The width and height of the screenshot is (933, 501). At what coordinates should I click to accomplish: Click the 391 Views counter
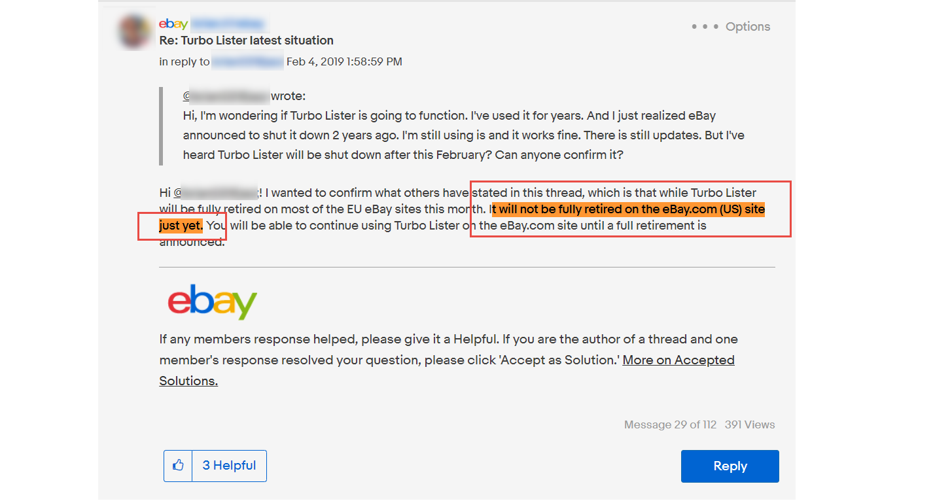tap(750, 425)
